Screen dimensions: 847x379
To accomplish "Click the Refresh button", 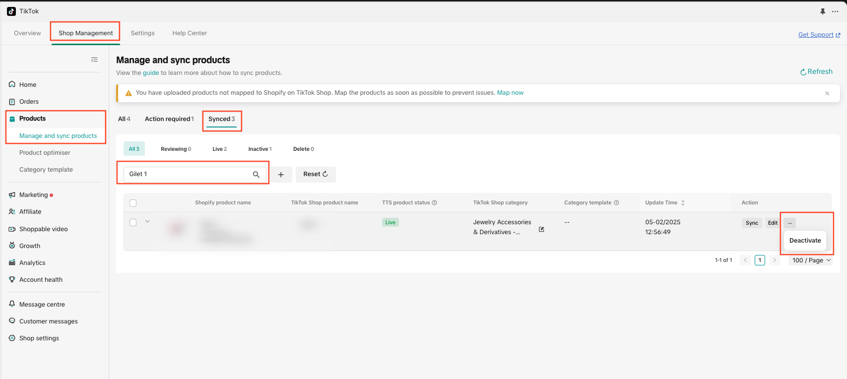I will (816, 71).
